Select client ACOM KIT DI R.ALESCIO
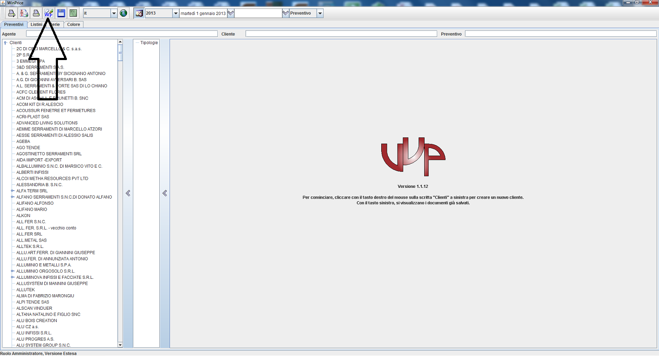The image size is (659, 356). (39, 104)
